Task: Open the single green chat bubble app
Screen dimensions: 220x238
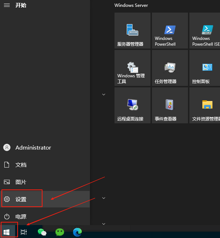Action: tap(60, 232)
